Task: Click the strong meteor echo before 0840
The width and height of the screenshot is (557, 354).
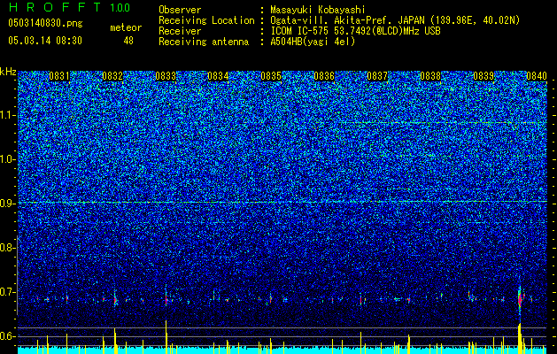Action: 520,298
